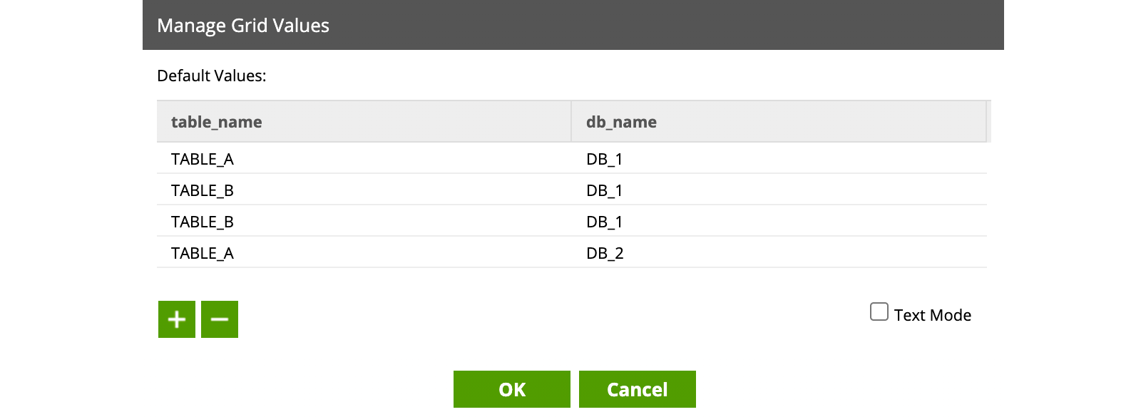Select the TABLE_A cell in the DB_1 row
Image resolution: width=1141 pixels, height=417 pixels.
203,159
